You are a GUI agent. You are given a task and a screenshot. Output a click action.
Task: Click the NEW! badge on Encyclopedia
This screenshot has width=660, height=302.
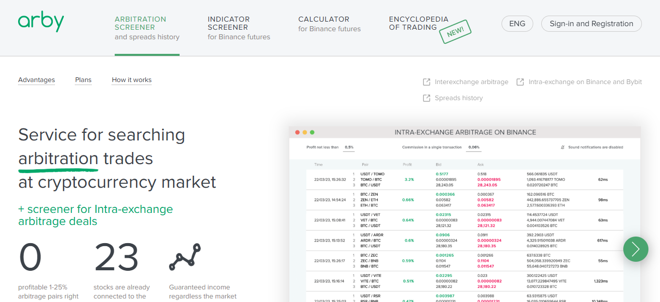[x=455, y=31]
